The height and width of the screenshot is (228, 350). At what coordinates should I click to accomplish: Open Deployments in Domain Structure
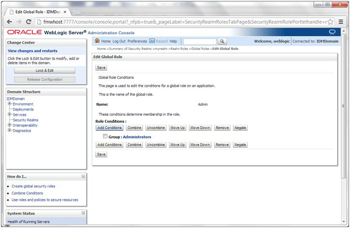pos(23,109)
